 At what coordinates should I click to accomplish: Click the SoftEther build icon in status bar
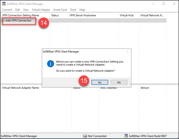click(126, 136)
